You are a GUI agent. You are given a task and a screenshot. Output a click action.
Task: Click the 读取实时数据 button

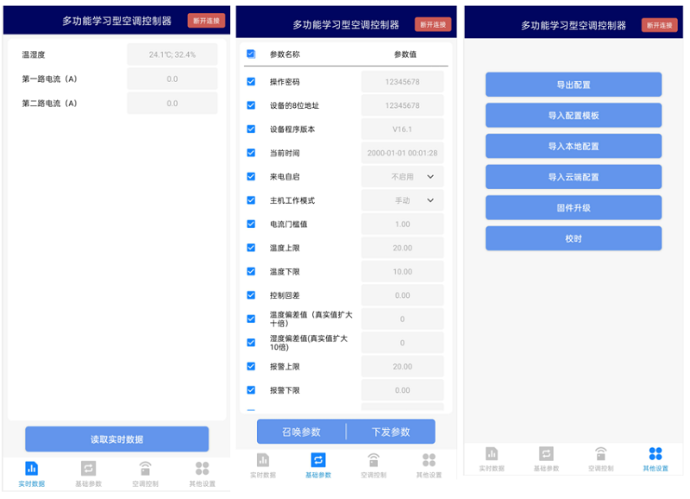tap(116, 439)
